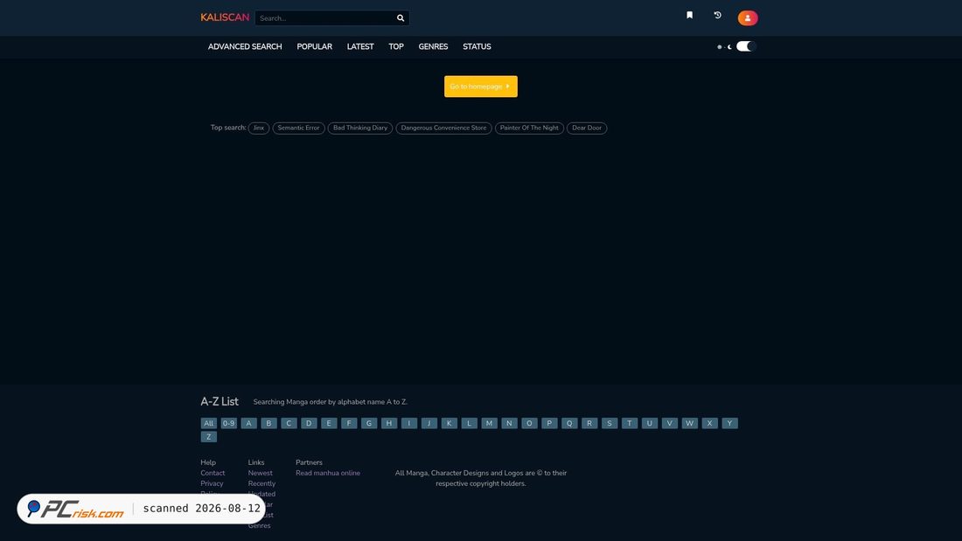Select the Top menu item

tap(395, 46)
